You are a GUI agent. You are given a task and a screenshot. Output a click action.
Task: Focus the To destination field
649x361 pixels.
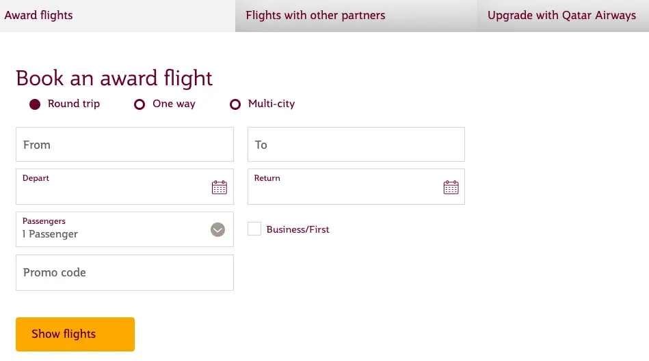356,145
